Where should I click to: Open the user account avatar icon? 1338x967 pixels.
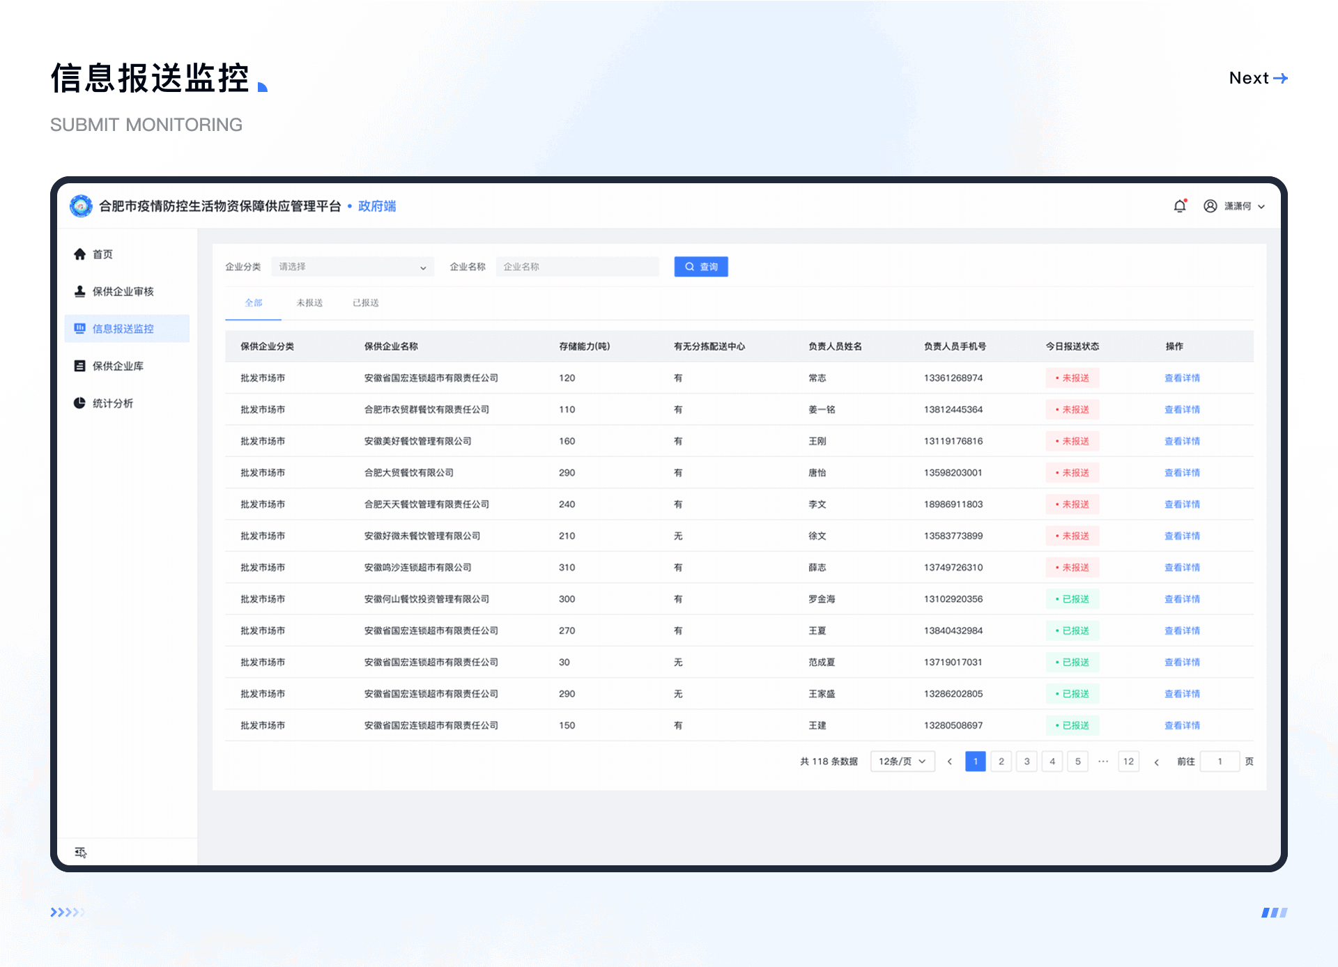tap(1210, 206)
